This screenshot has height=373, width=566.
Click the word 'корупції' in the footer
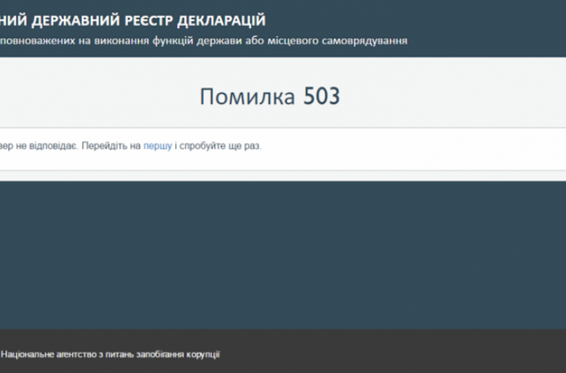[201, 354]
